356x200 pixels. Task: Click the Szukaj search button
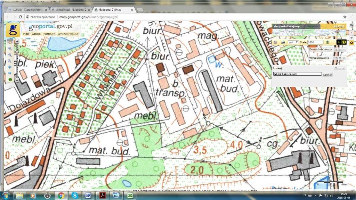[x=327, y=75]
